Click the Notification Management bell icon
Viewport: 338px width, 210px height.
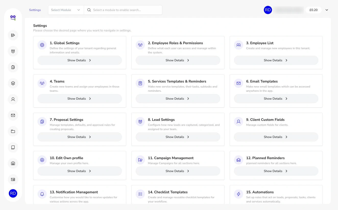42,194
